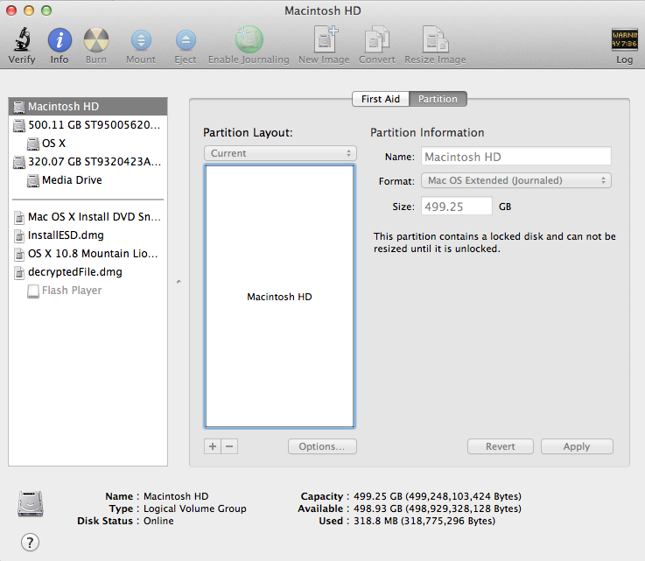This screenshot has height=561, width=645.
Task: Click the Type Logical Volume Group text
Action: click(194, 508)
